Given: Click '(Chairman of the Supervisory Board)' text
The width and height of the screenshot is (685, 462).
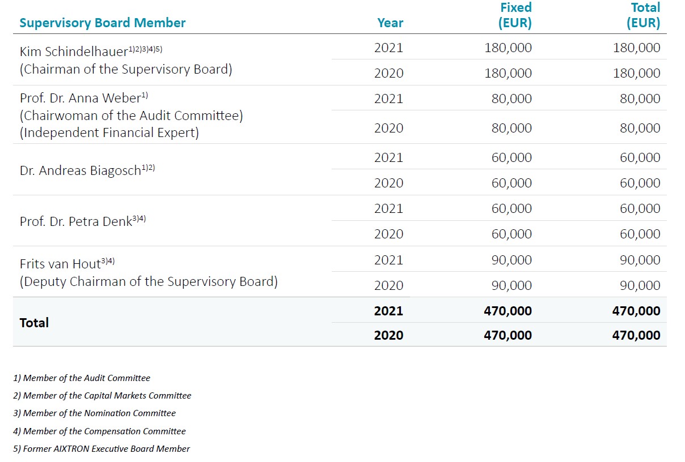Looking at the screenshot, I should 126,70.
